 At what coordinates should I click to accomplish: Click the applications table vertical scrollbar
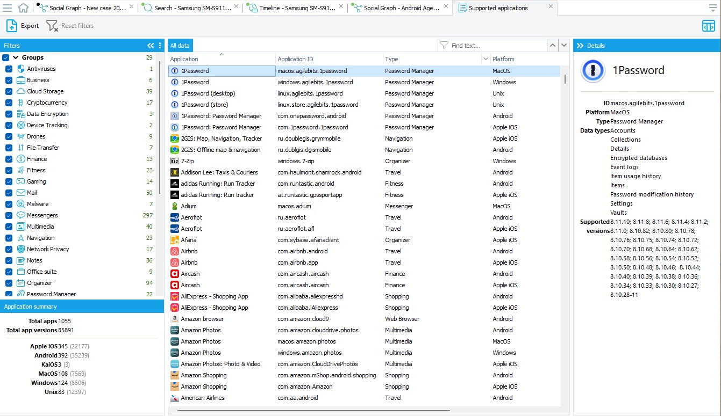coord(565,79)
